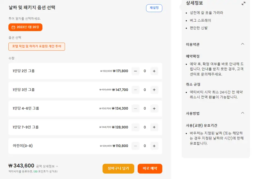Collapse the 이용약관 section

point(243,44)
